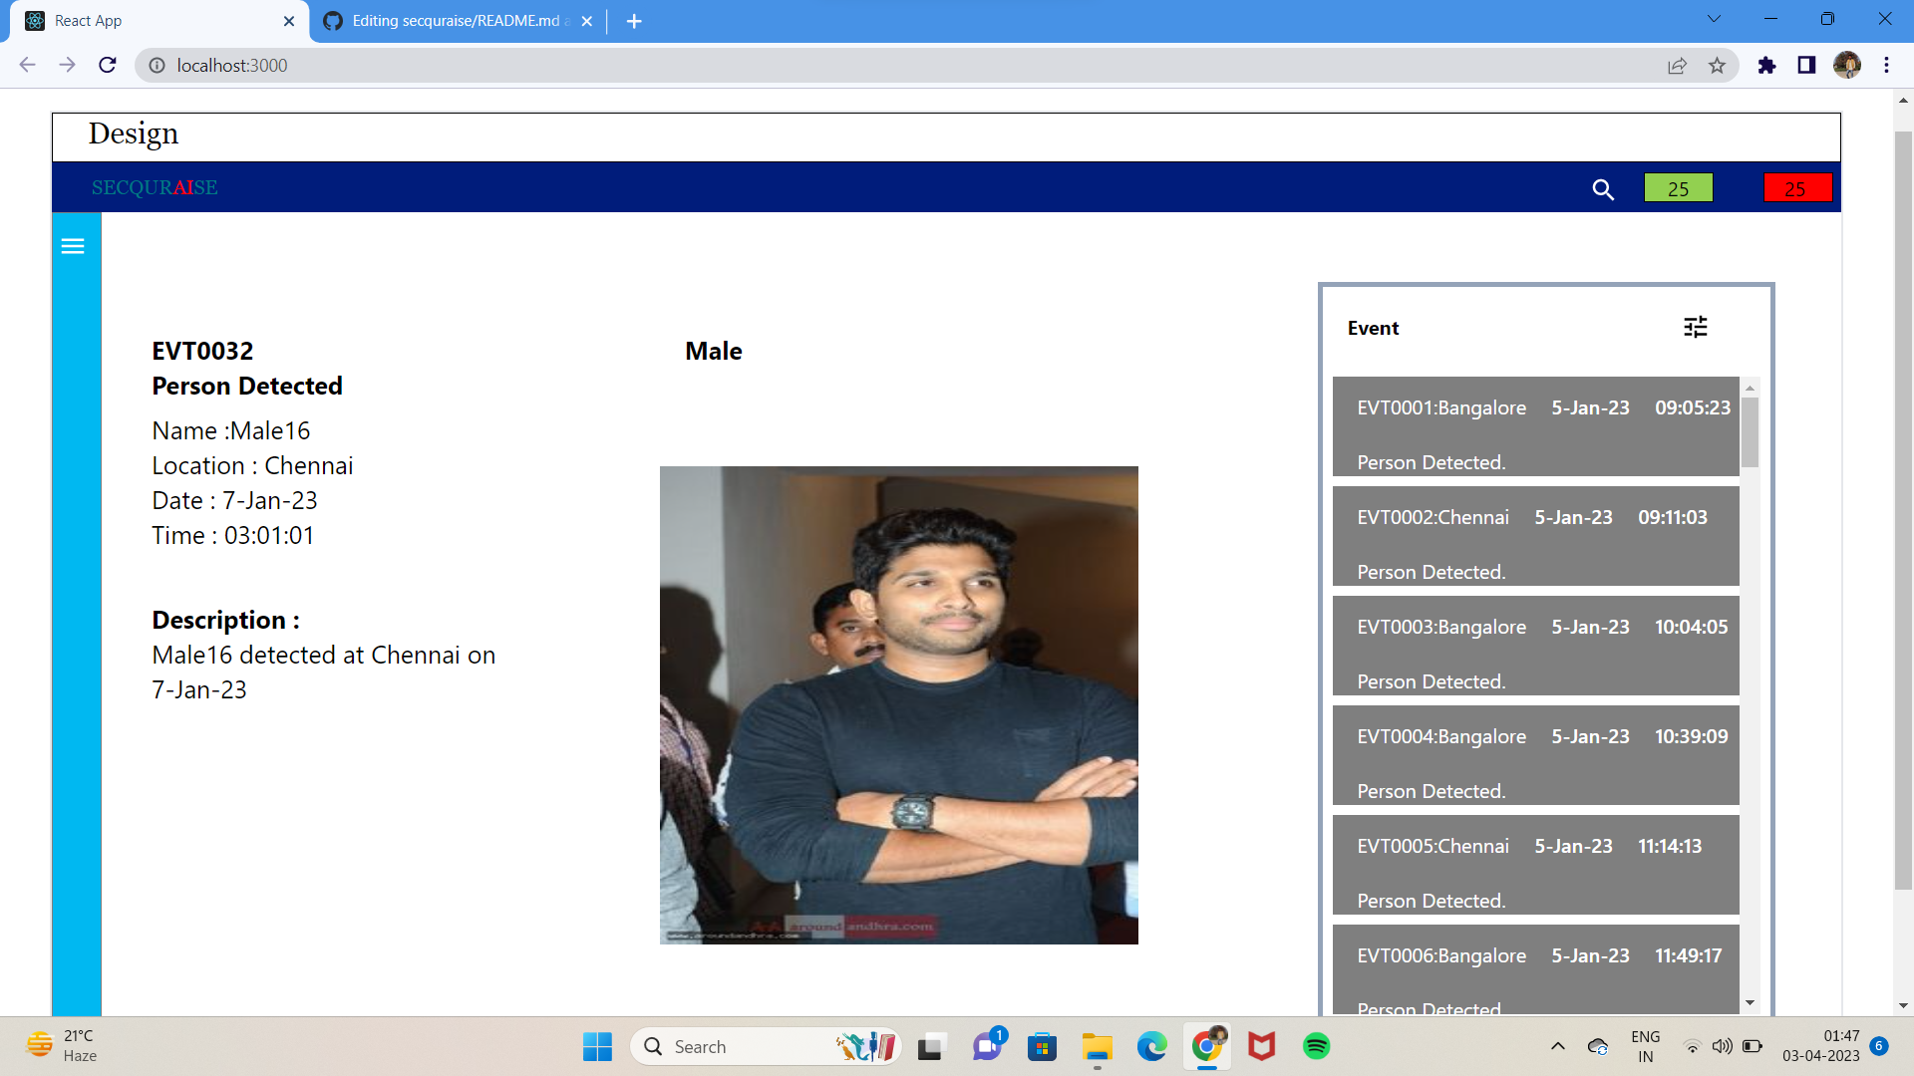This screenshot has width=1914, height=1076.
Task: Click the share icon in the address bar
Action: (1677, 65)
